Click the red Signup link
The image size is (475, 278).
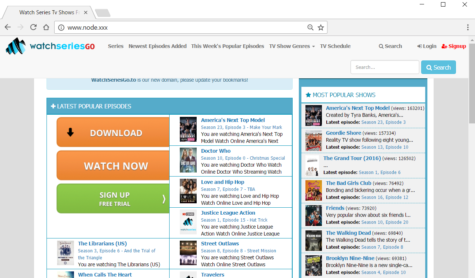(x=454, y=46)
